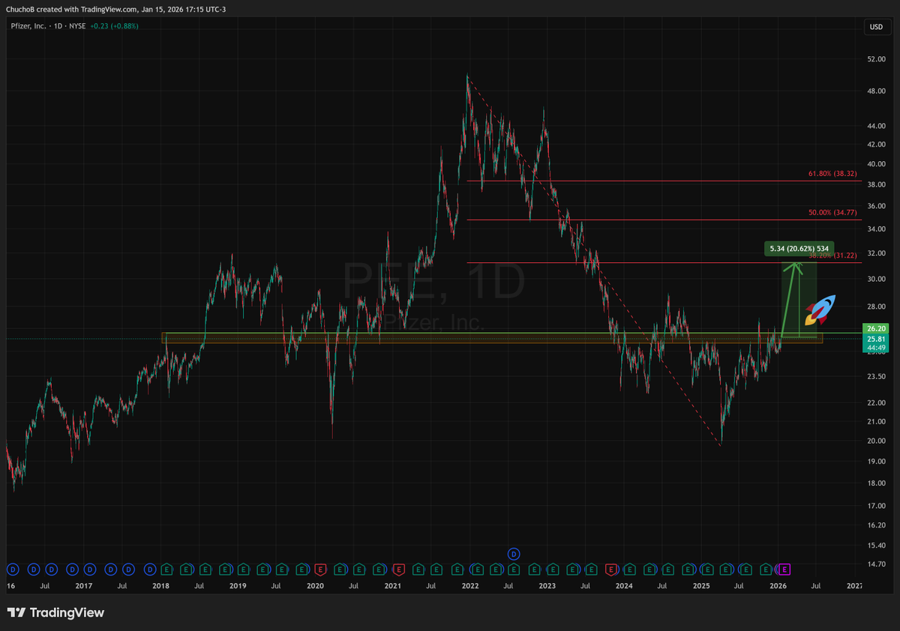Click the 48.00 price scale value
This screenshot has height=631, width=900.
(x=876, y=91)
